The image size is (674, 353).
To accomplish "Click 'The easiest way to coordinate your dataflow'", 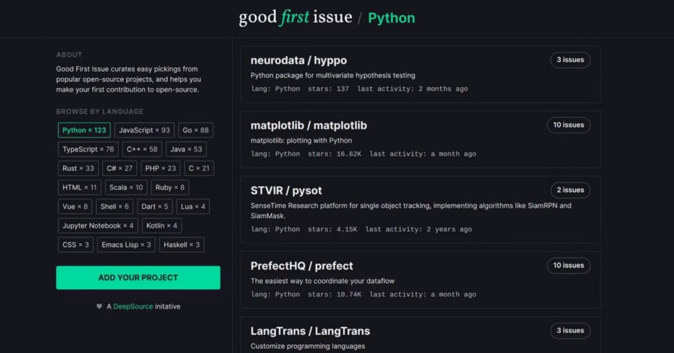I will coord(322,281).
